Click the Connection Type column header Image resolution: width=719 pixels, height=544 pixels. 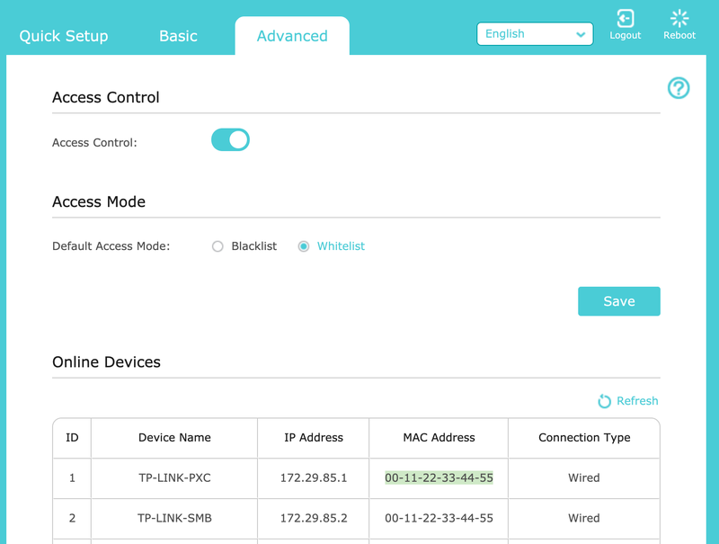tap(584, 438)
